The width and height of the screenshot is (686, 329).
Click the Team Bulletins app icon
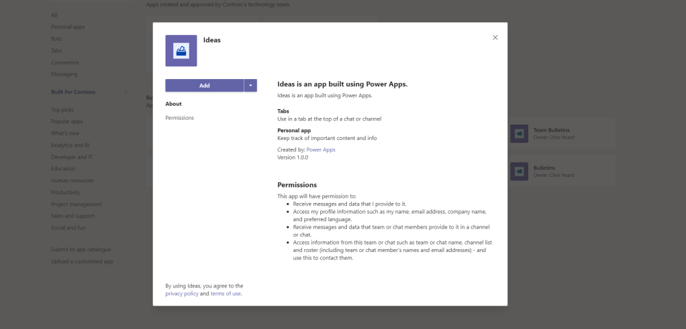[x=519, y=134]
